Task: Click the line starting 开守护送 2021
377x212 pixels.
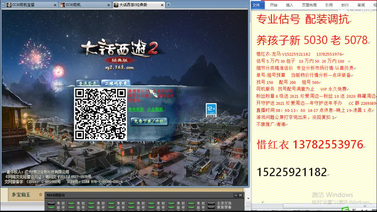Action: [x=316, y=103]
